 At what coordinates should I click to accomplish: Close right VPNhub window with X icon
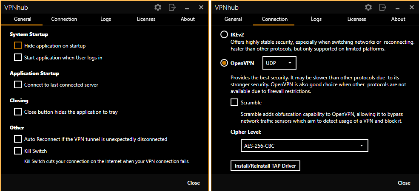coord(412,8)
